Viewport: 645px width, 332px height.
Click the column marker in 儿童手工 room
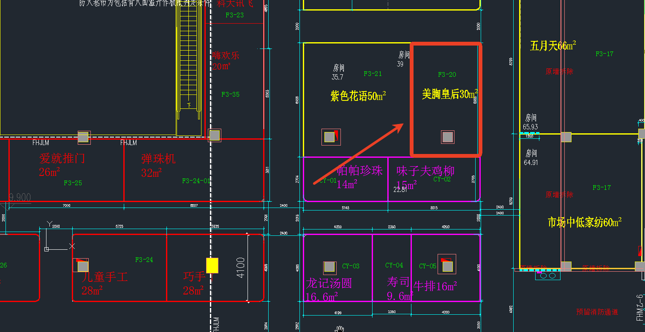click(83, 266)
